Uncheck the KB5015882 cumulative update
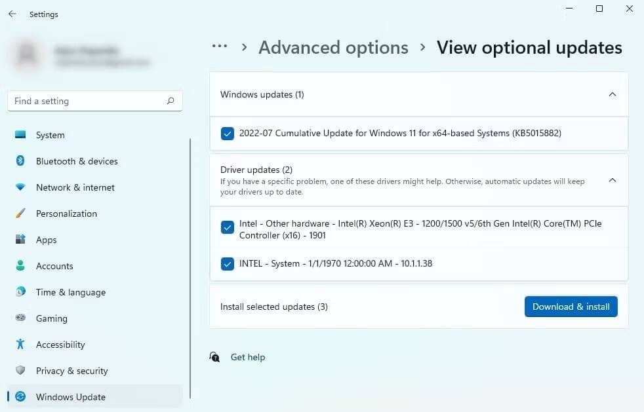 click(x=227, y=133)
